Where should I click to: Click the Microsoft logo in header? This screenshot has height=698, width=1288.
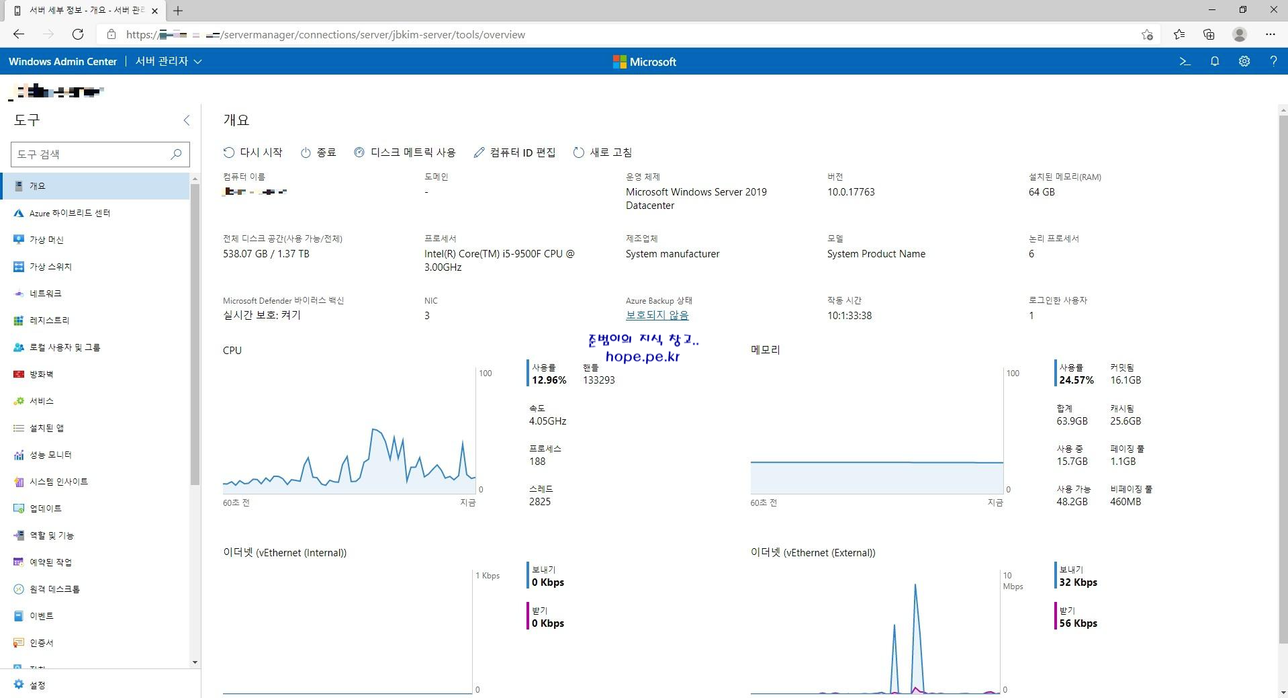click(644, 61)
